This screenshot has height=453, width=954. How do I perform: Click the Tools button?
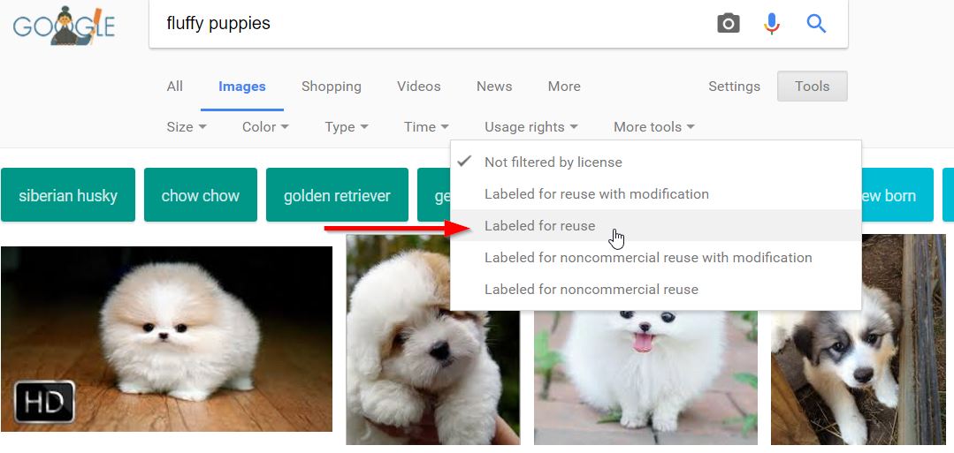[x=813, y=87]
